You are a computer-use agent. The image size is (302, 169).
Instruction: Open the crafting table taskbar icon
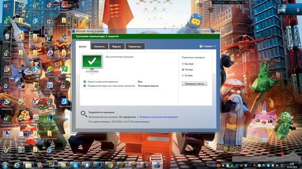[x=134, y=165]
